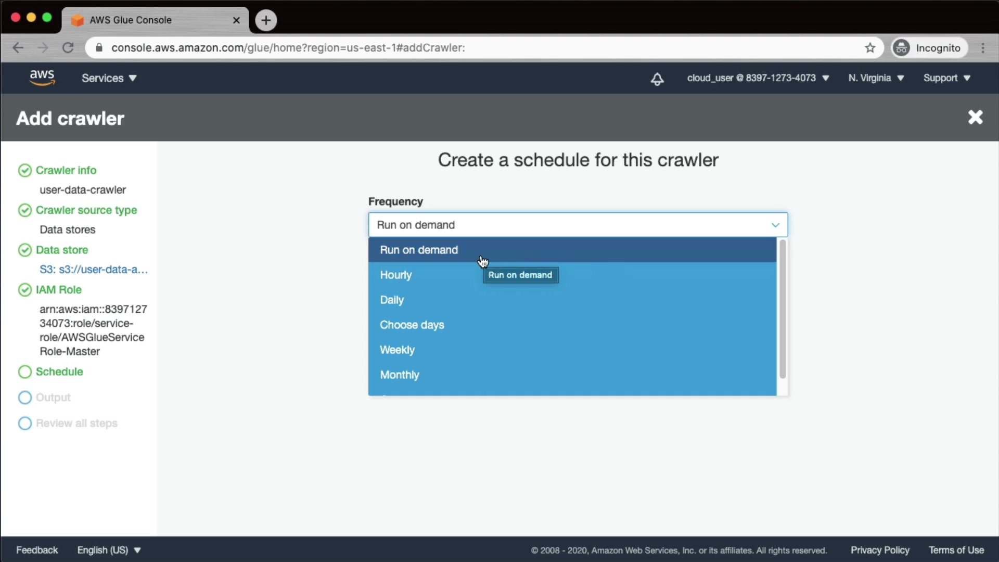Screen dimensions: 999x562
Task: Open the S3 user-data data store link
Action: [94, 270]
